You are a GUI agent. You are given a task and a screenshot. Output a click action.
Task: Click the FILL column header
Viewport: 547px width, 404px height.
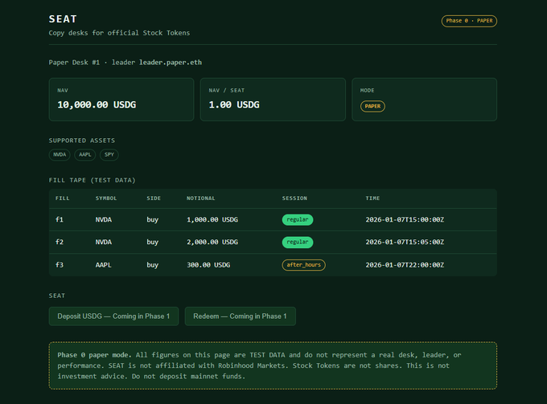point(63,198)
